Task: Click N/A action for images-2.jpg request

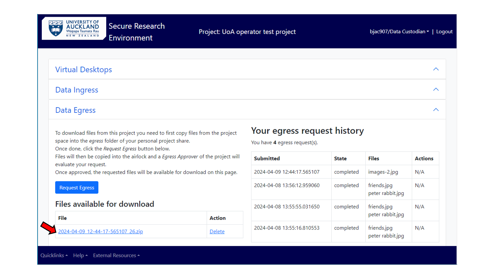Action: (420, 172)
